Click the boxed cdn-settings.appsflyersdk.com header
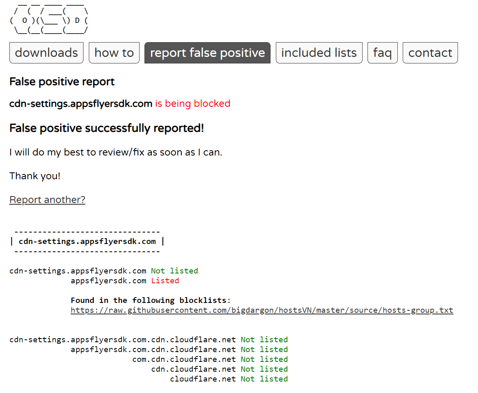Viewport: 478px width, 393px height. click(x=87, y=242)
